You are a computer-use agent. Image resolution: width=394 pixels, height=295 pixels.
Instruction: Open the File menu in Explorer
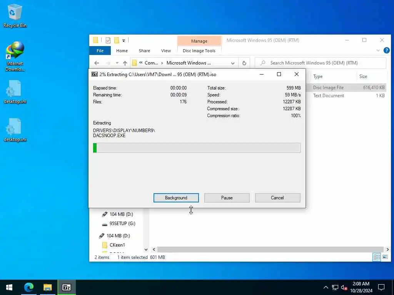[x=100, y=51]
